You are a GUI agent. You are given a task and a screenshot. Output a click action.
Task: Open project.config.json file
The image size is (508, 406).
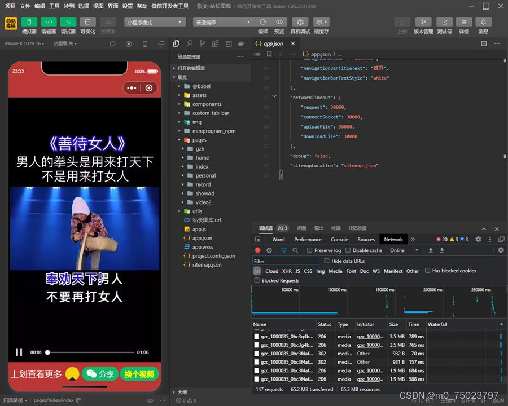pyautogui.click(x=213, y=256)
